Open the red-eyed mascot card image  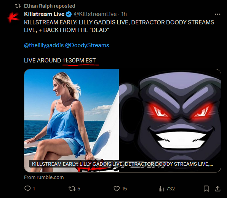[x=170, y=114]
